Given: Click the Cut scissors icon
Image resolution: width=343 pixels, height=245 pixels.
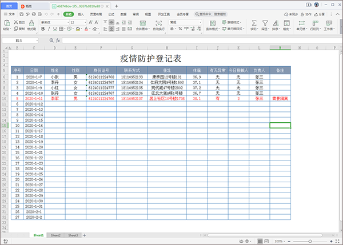Looking at the screenshot, I should tap(14, 22).
